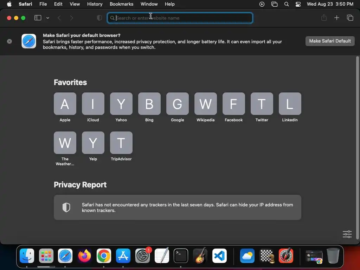Image resolution: width=360 pixels, height=270 pixels.
Task: Open the Share button in toolbar
Action: [x=324, y=18]
